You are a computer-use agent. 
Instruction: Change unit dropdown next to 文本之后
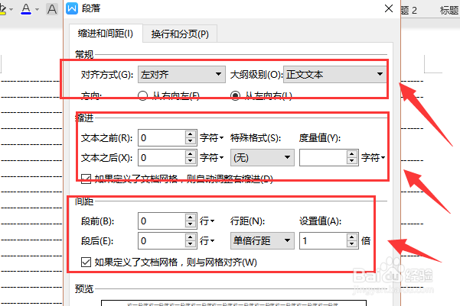(211, 158)
